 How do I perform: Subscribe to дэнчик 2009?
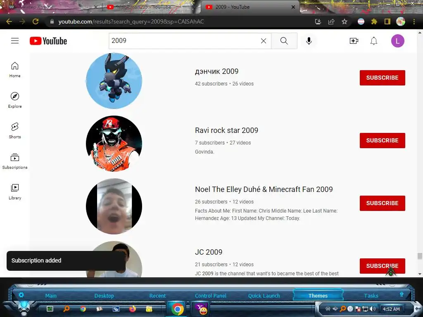[382, 78]
